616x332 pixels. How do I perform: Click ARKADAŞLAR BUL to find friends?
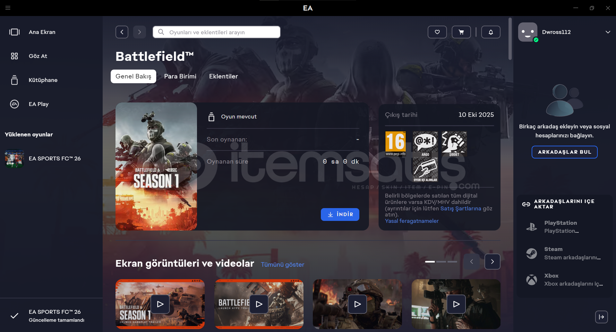565,152
